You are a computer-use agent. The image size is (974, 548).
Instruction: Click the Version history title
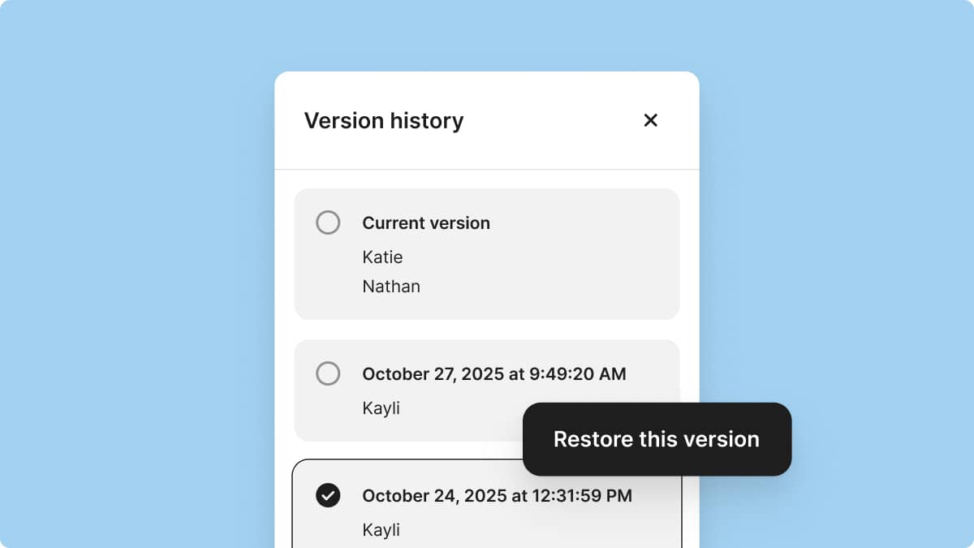[383, 120]
